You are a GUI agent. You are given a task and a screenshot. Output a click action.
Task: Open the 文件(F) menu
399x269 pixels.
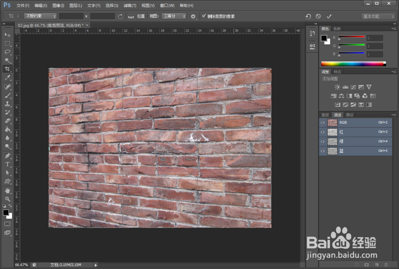23,5
